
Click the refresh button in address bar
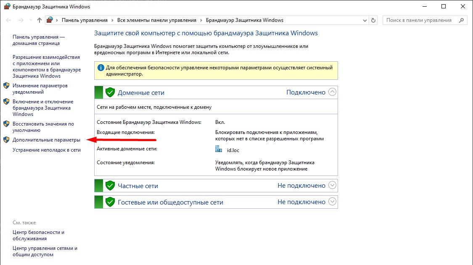point(373,20)
